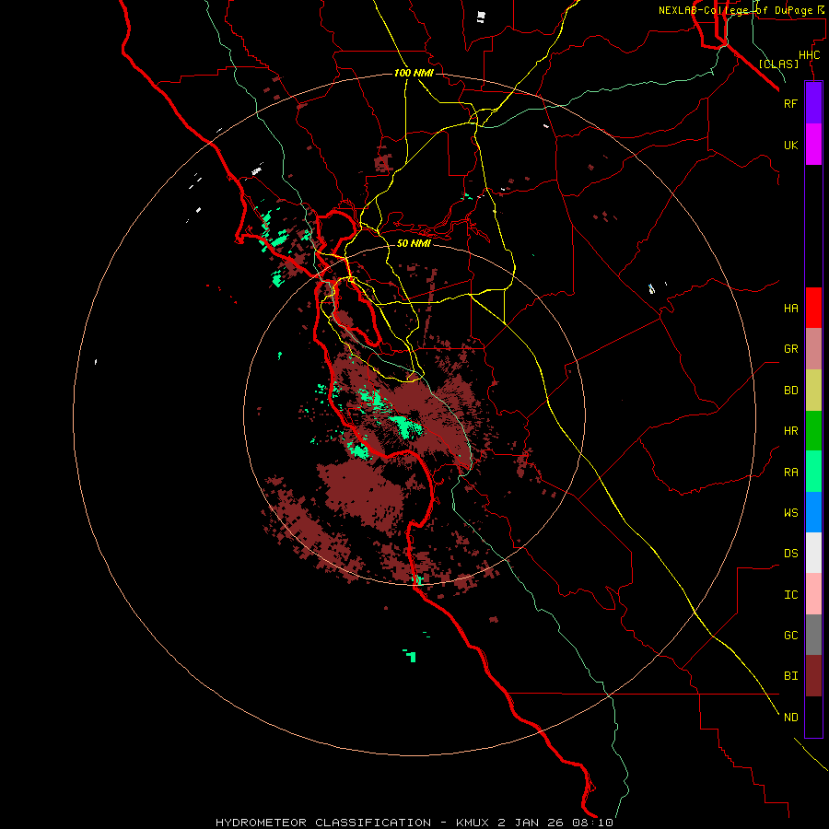This screenshot has height=829, width=829.
Task: Select the "HA" legend label
Action: tap(790, 308)
